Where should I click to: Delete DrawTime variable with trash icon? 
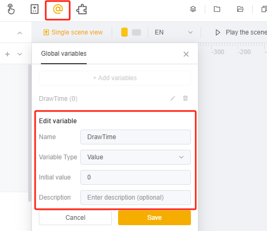click(x=185, y=98)
